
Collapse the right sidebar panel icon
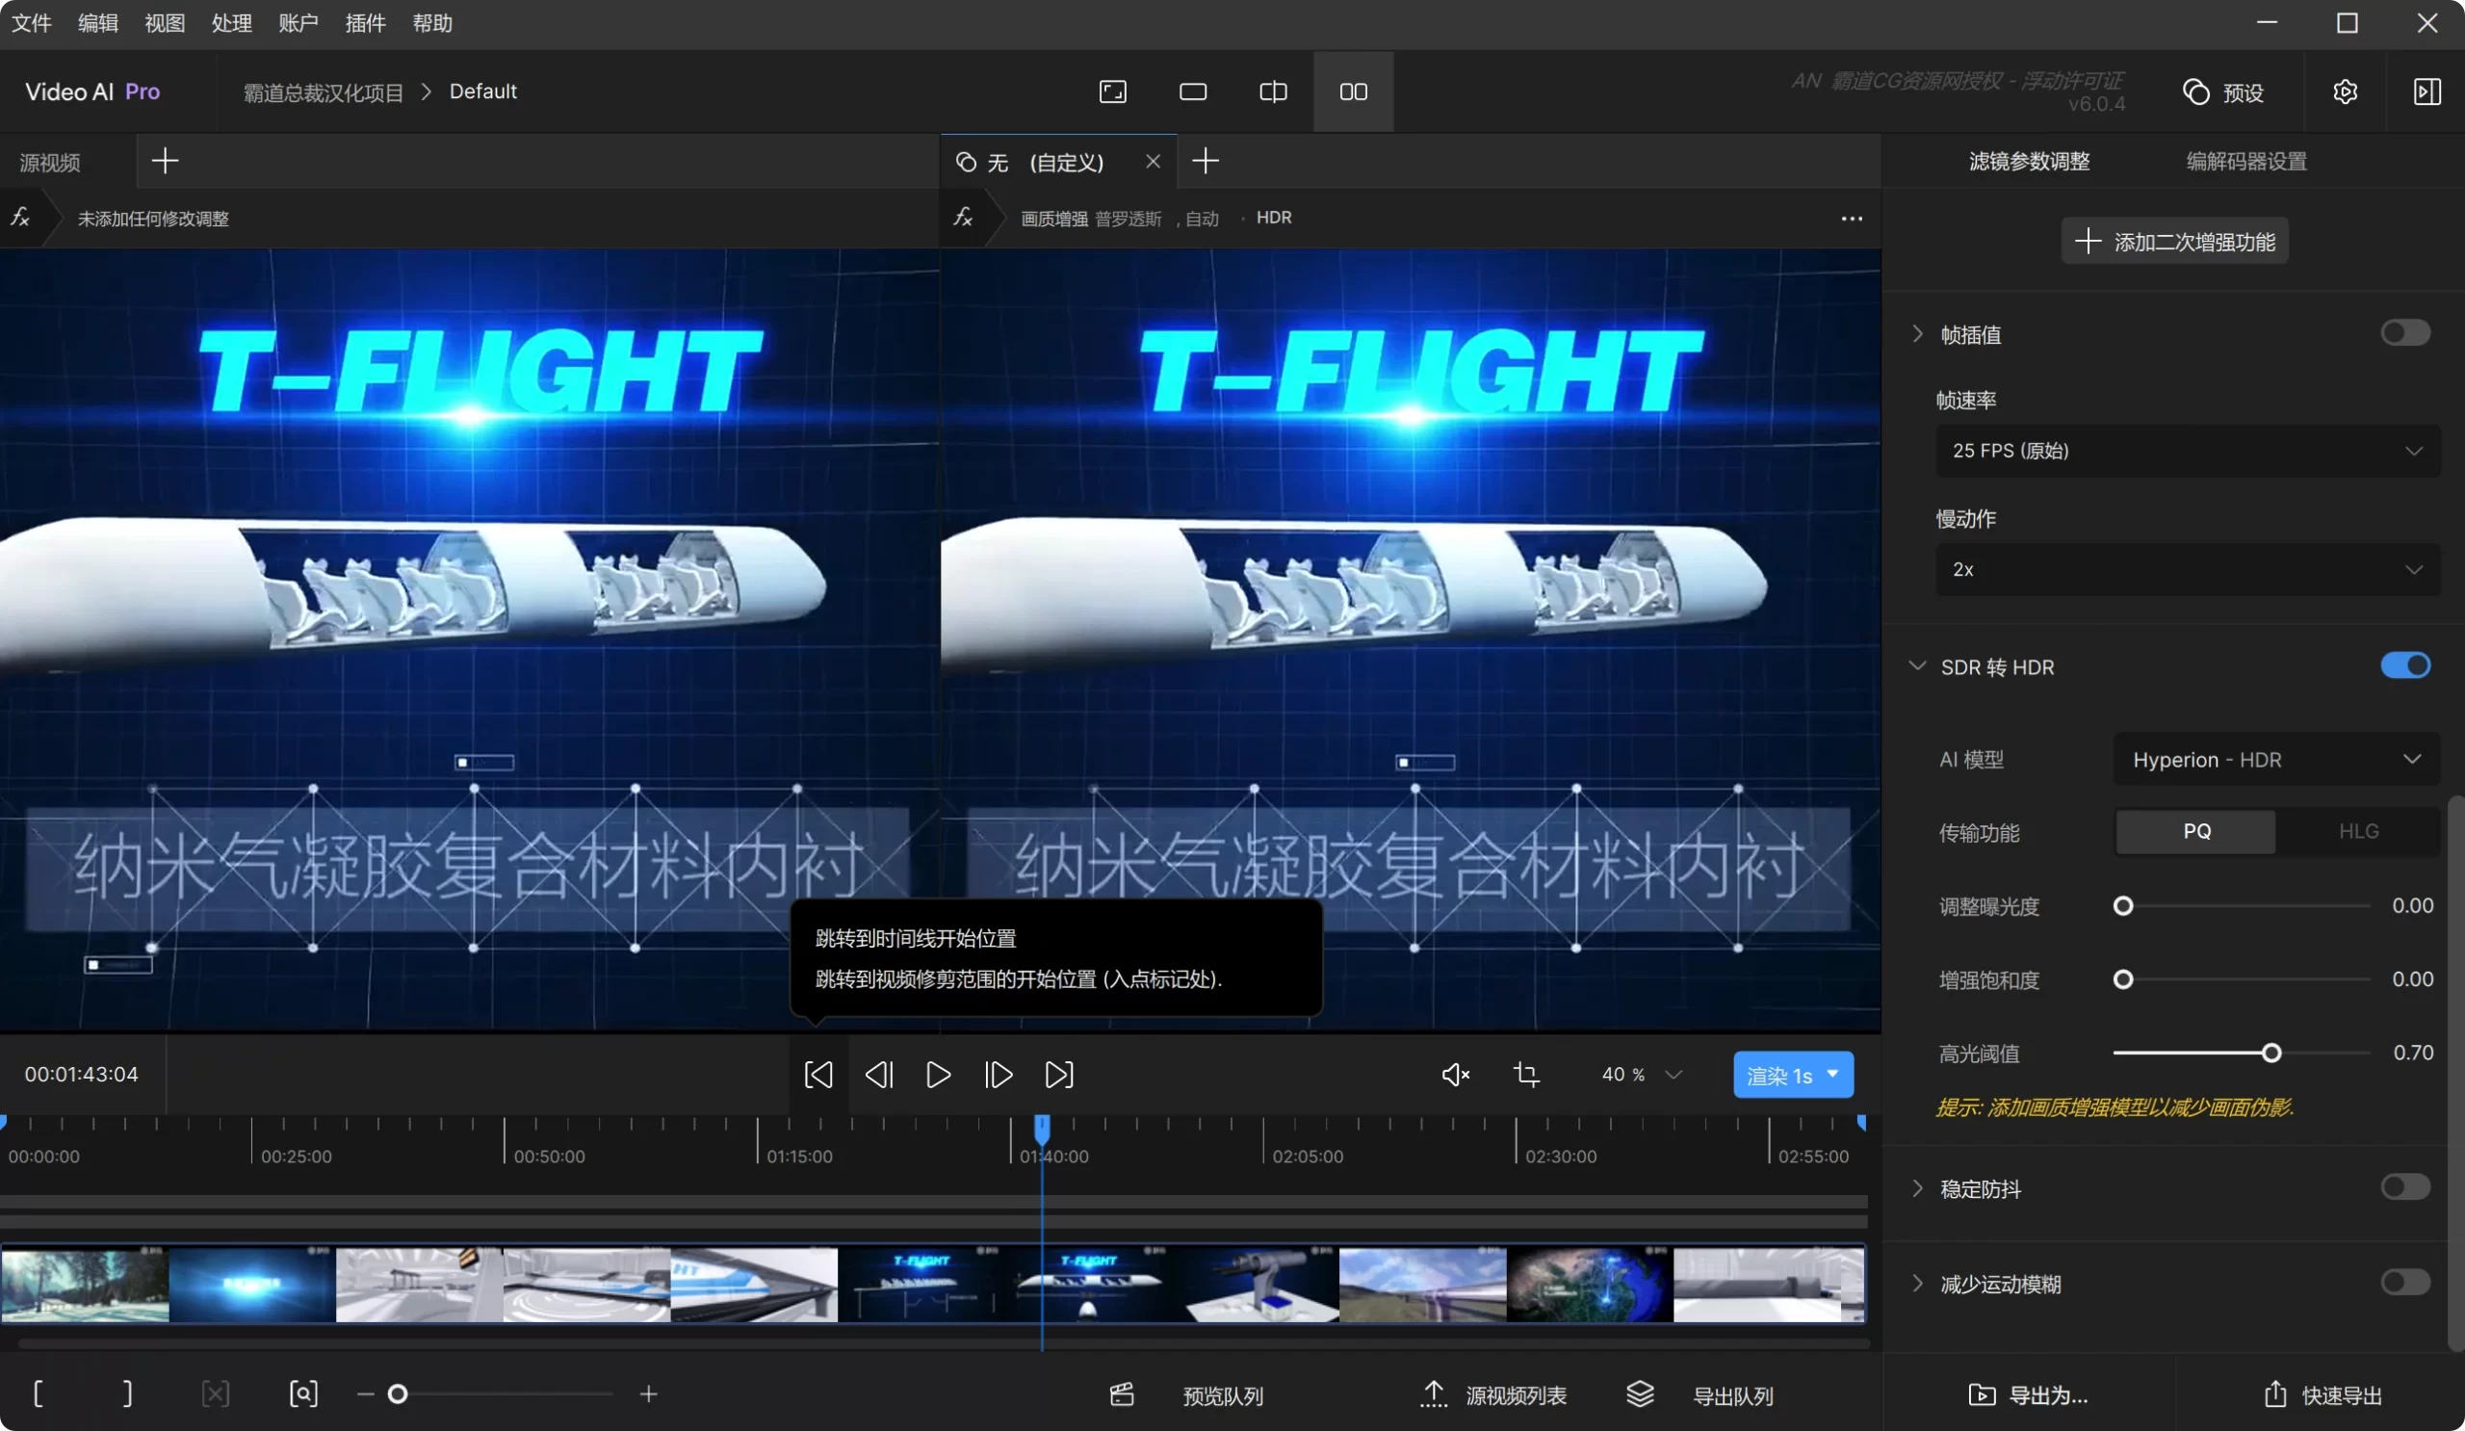pos(2426,91)
